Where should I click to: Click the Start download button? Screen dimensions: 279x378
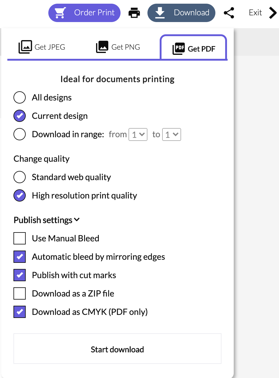coord(117,349)
